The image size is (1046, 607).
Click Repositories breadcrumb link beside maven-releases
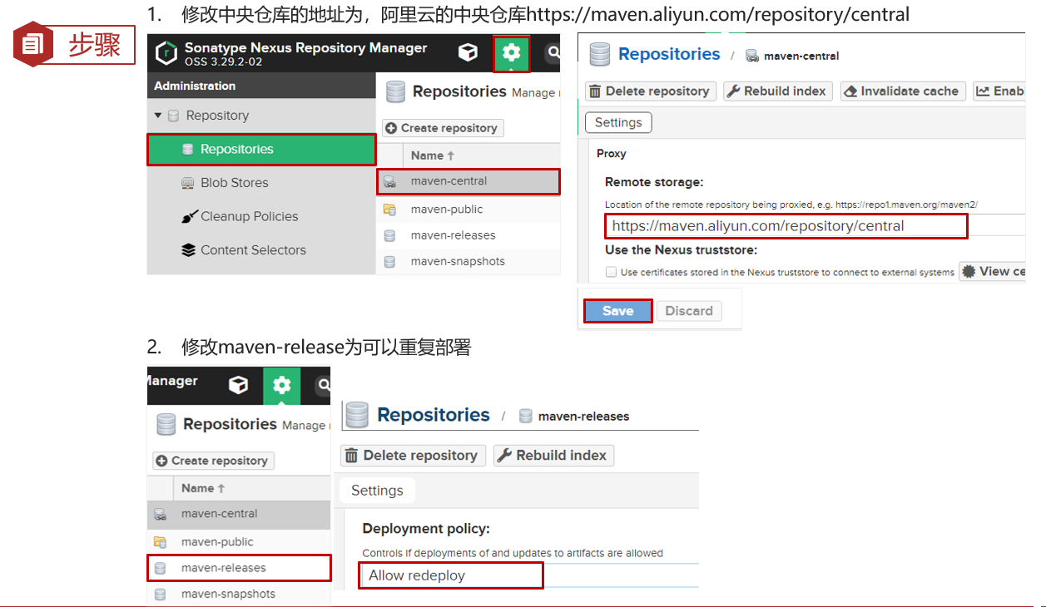pyautogui.click(x=434, y=415)
